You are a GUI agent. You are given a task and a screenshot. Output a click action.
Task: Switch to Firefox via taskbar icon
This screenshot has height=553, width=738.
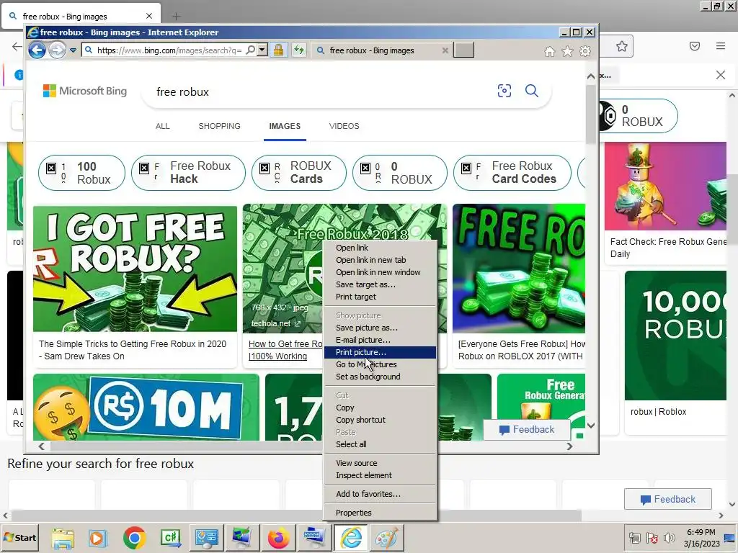point(278,537)
